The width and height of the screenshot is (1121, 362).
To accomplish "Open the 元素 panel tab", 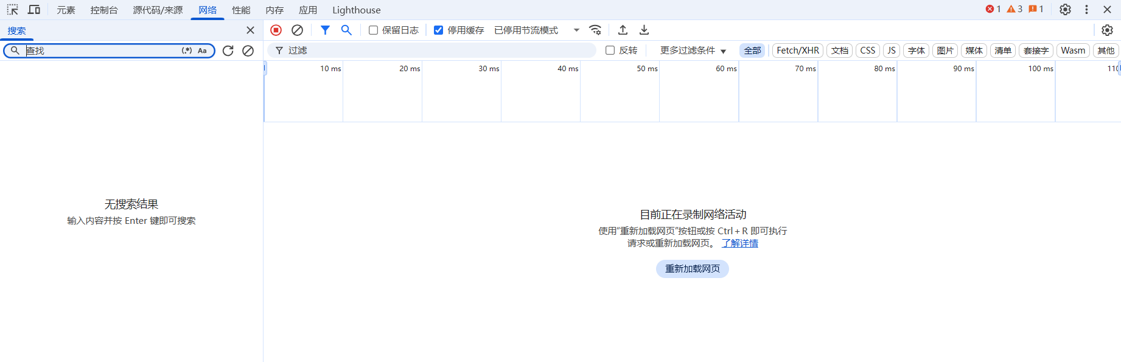I will pyautogui.click(x=66, y=10).
